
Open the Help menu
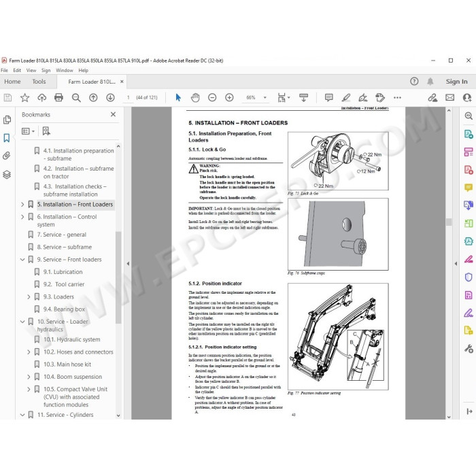[83, 71]
